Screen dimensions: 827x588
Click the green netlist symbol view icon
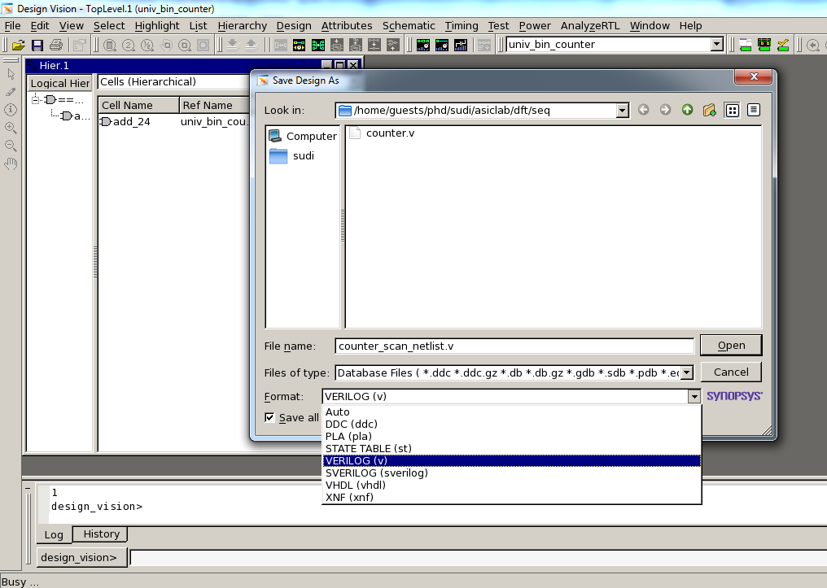(x=318, y=46)
